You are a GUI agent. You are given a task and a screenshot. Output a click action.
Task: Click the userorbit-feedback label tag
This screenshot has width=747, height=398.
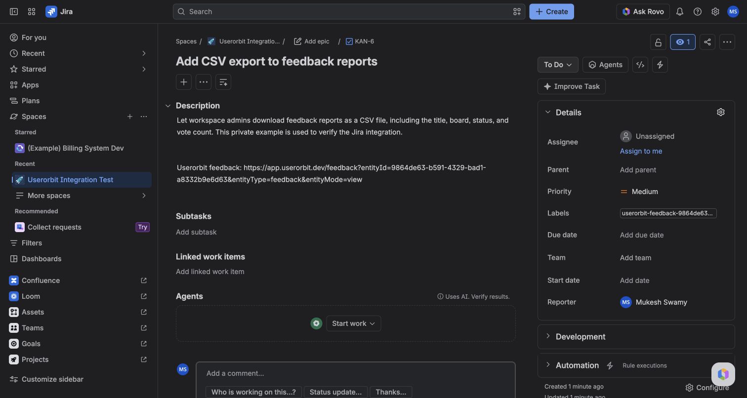pyautogui.click(x=668, y=213)
